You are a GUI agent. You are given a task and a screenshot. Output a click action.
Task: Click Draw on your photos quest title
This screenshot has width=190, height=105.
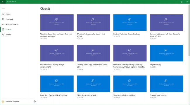[x=158, y=95]
